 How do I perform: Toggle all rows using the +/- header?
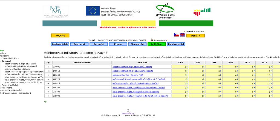pyautogui.click(x=48, y=63)
